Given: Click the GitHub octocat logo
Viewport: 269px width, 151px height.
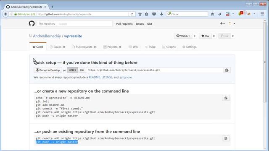Looking at the screenshot, I should (32, 23).
